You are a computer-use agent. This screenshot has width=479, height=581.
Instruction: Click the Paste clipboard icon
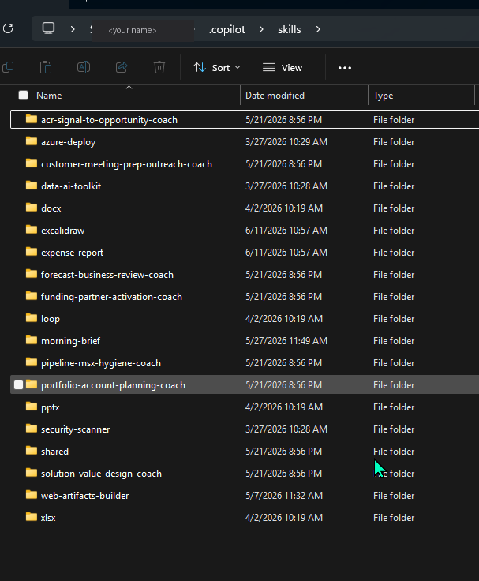(46, 67)
